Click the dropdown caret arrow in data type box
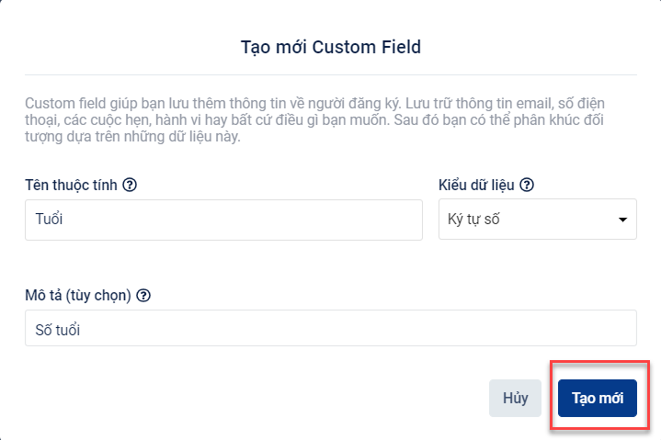This screenshot has height=440, width=661. point(622,220)
